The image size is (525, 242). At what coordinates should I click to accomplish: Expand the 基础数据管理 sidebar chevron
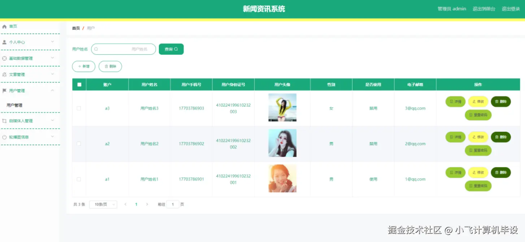point(52,58)
